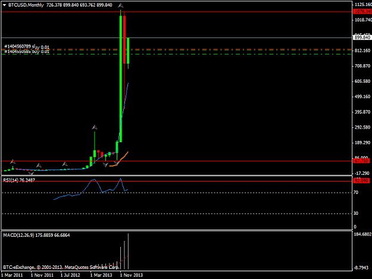372x279 pixels.
Task: Click the 1018.740 price scale value
Action: 363,20
